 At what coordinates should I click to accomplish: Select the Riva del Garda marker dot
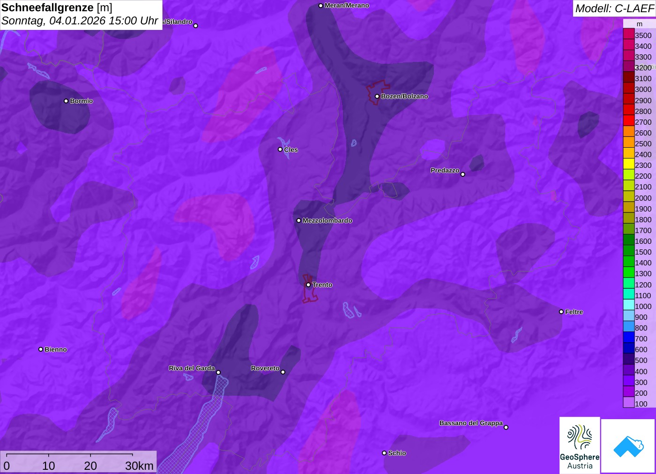click(218, 372)
